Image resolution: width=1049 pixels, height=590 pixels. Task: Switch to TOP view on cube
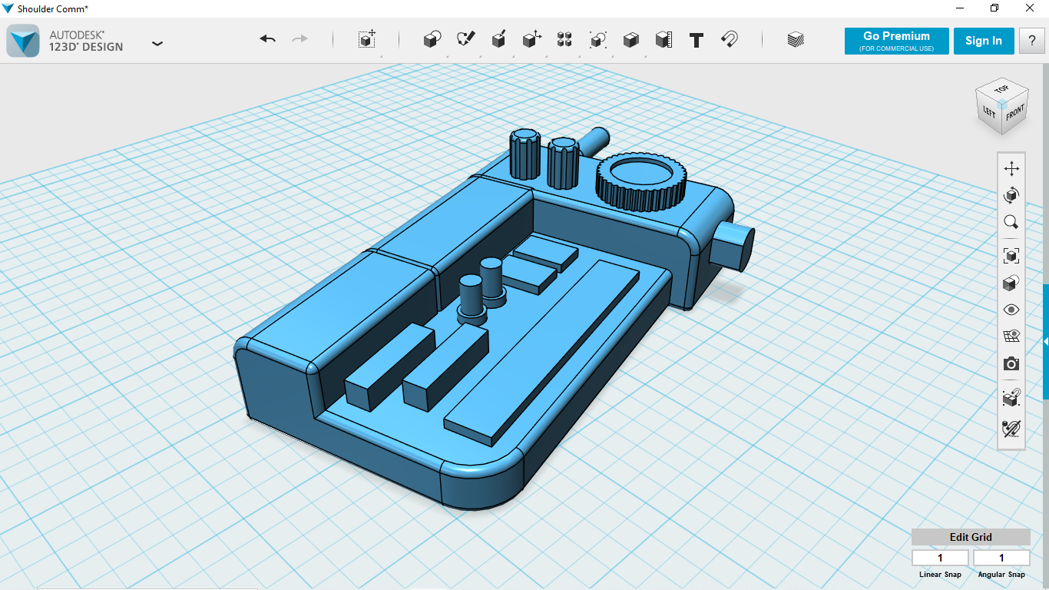click(1001, 90)
